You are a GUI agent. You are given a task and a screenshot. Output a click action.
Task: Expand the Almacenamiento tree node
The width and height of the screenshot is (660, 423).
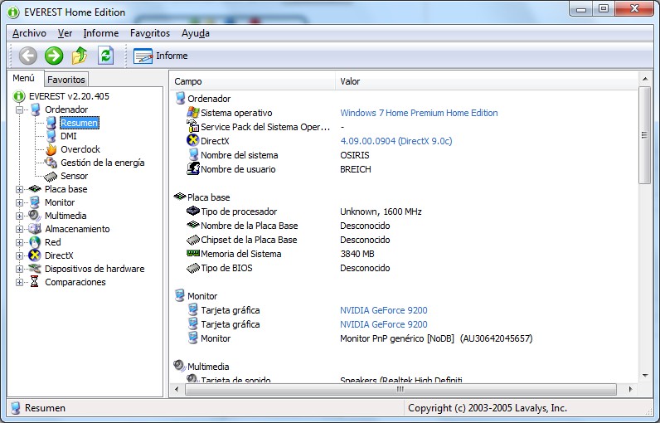point(19,230)
